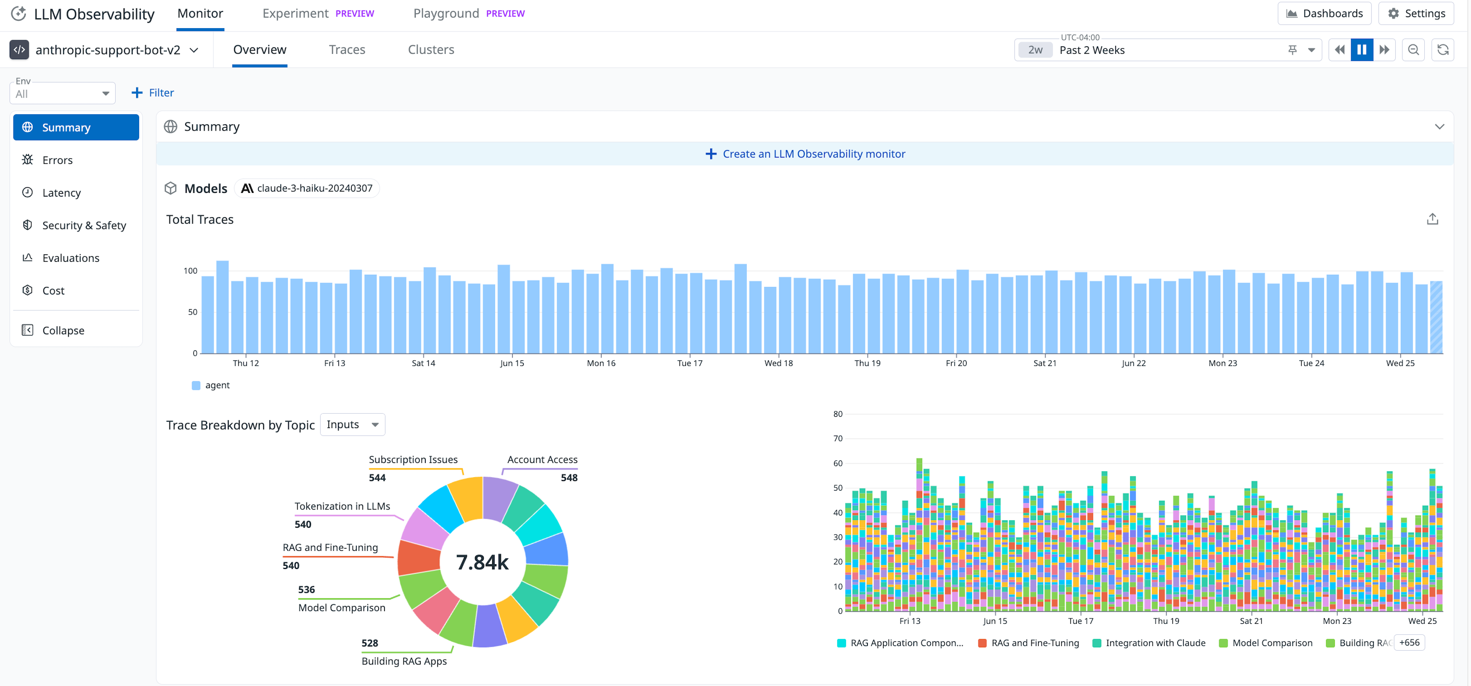Pause live data updates
This screenshot has width=1471, height=686.
tap(1362, 50)
